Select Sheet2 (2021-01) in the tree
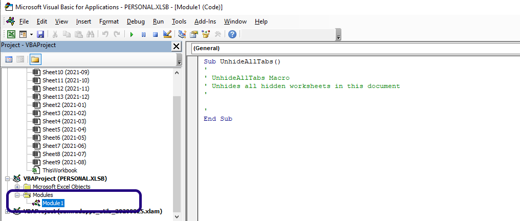Screen dimensions: 520x221 tap(64, 105)
